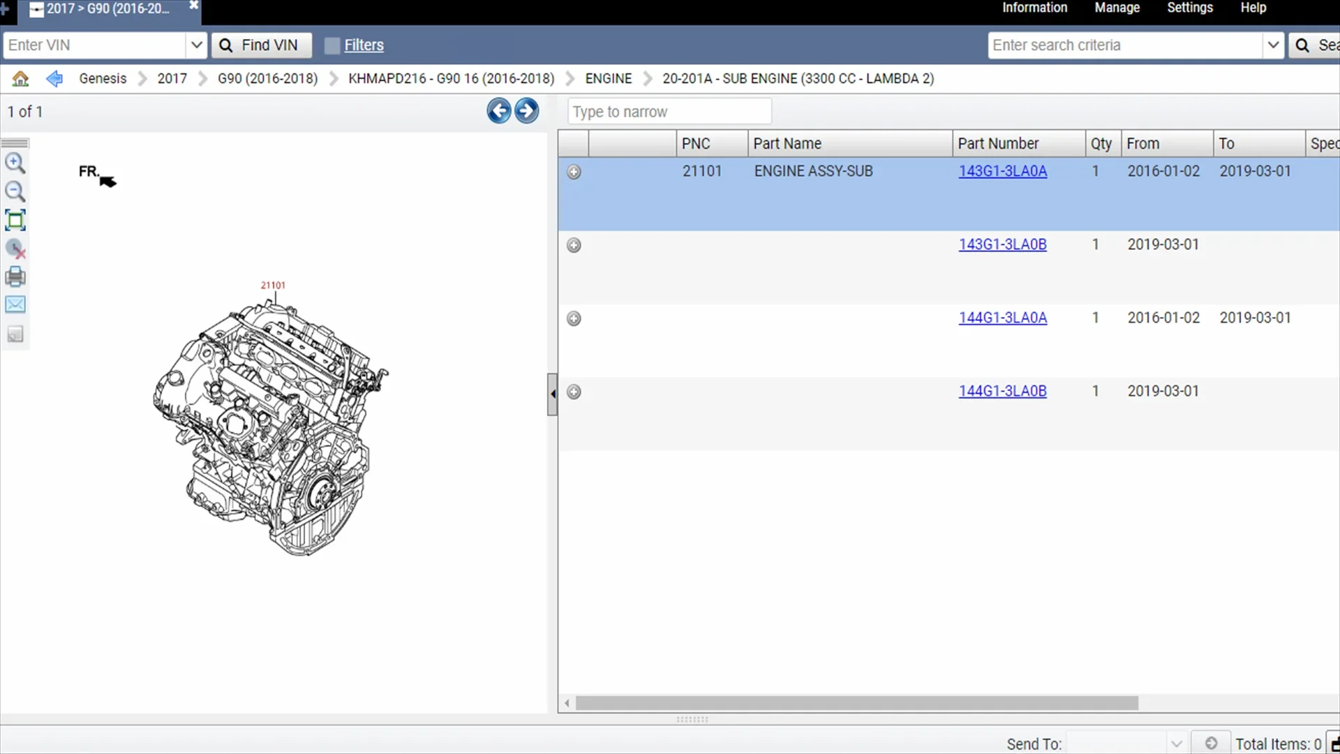Click the horizontal splitter grip below panels

click(692, 719)
